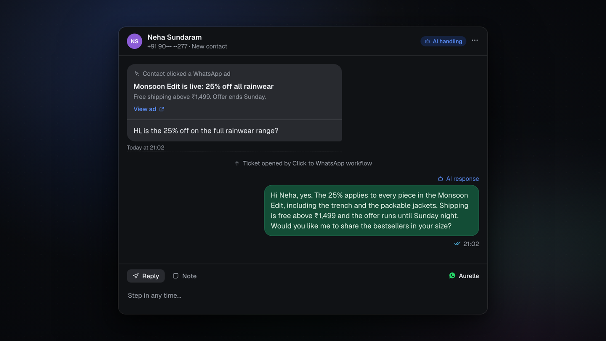Click the double-check read receipt icon
Screen dimensions: 606x341
457,244
